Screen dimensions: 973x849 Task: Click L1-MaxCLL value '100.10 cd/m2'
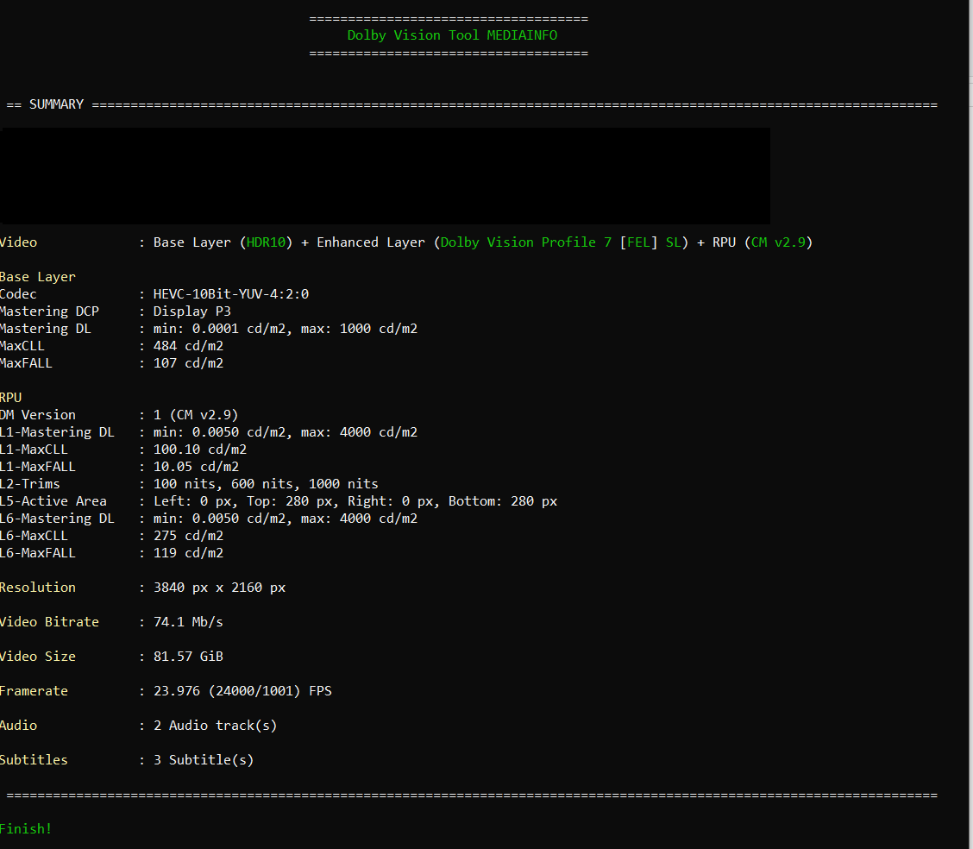click(200, 450)
